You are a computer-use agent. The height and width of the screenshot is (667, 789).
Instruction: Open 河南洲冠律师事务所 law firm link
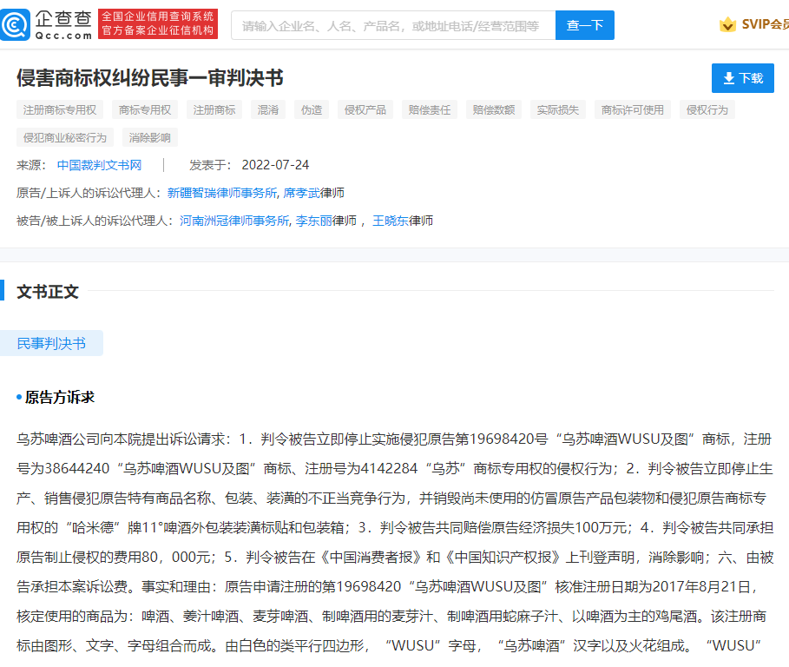[x=234, y=221]
